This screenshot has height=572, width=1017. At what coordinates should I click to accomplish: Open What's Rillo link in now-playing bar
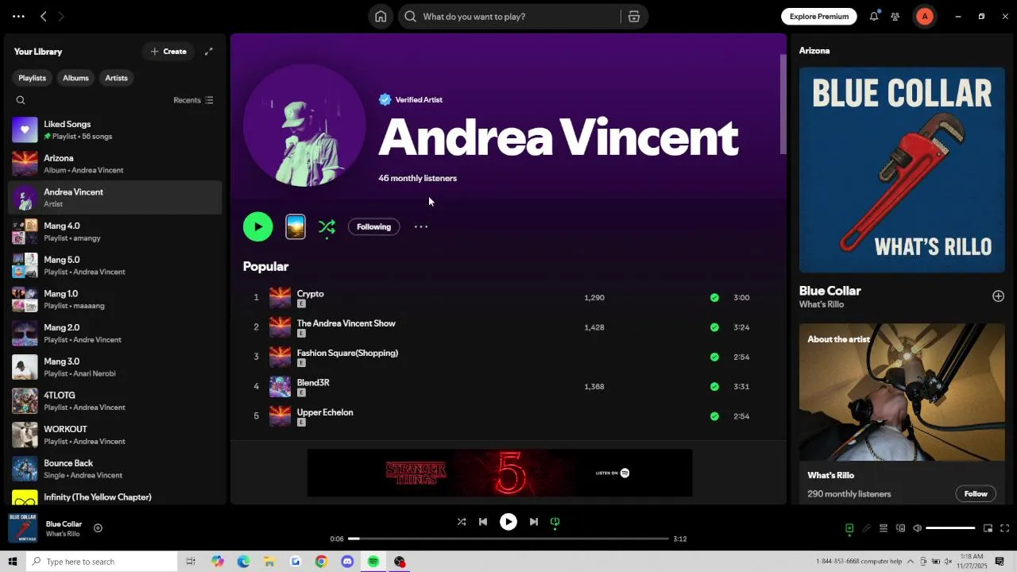click(63, 534)
